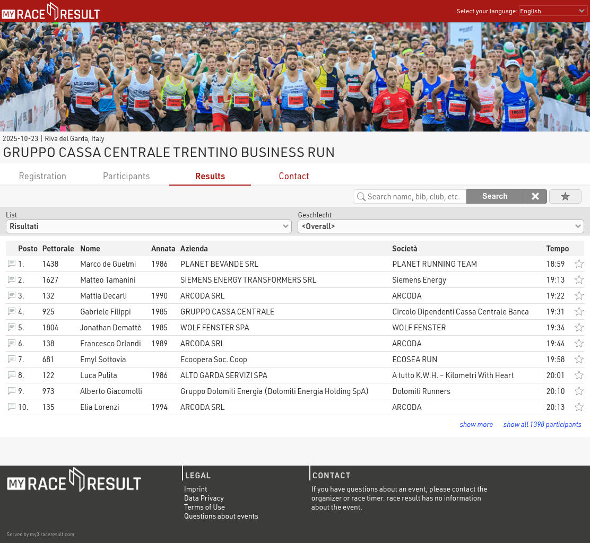The height and width of the screenshot is (543, 590).
Task: Favorite Elia Lorenzi with the star
Action: click(579, 407)
